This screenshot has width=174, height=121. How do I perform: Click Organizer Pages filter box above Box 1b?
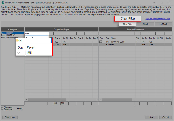65,33
